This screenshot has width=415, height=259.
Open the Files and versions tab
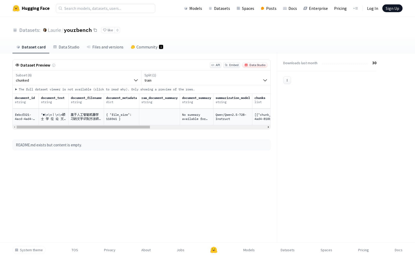click(105, 47)
